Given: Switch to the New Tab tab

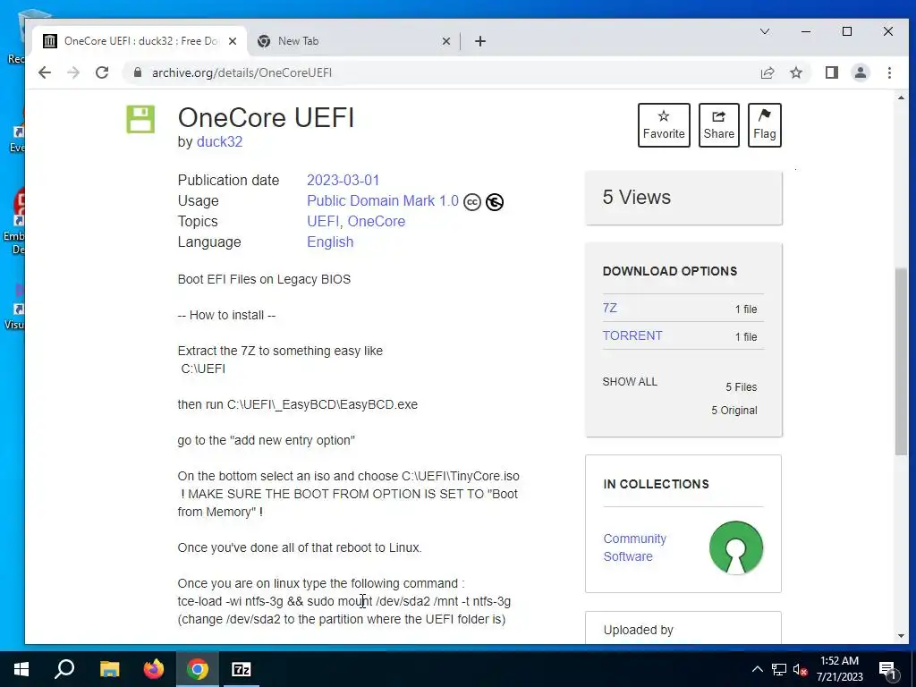Looking at the screenshot, I should click(x=353, y=41).
